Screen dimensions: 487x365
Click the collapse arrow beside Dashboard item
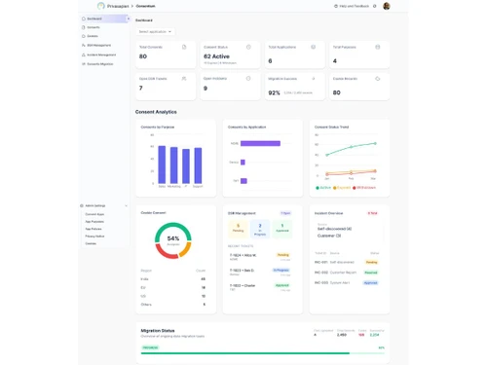point(129,18)
